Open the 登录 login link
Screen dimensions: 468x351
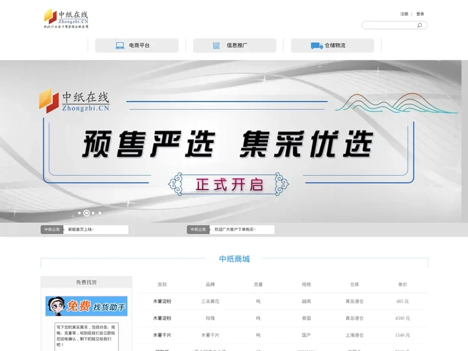[x=421, y=14]
